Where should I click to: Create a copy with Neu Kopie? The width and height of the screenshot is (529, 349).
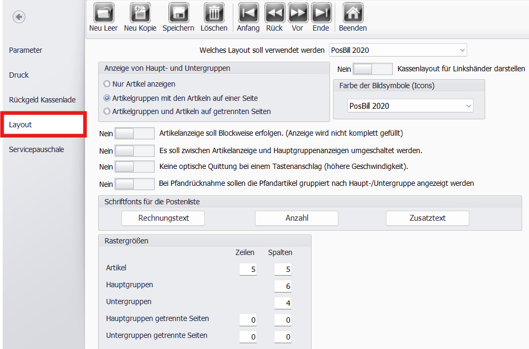point(140,12)
